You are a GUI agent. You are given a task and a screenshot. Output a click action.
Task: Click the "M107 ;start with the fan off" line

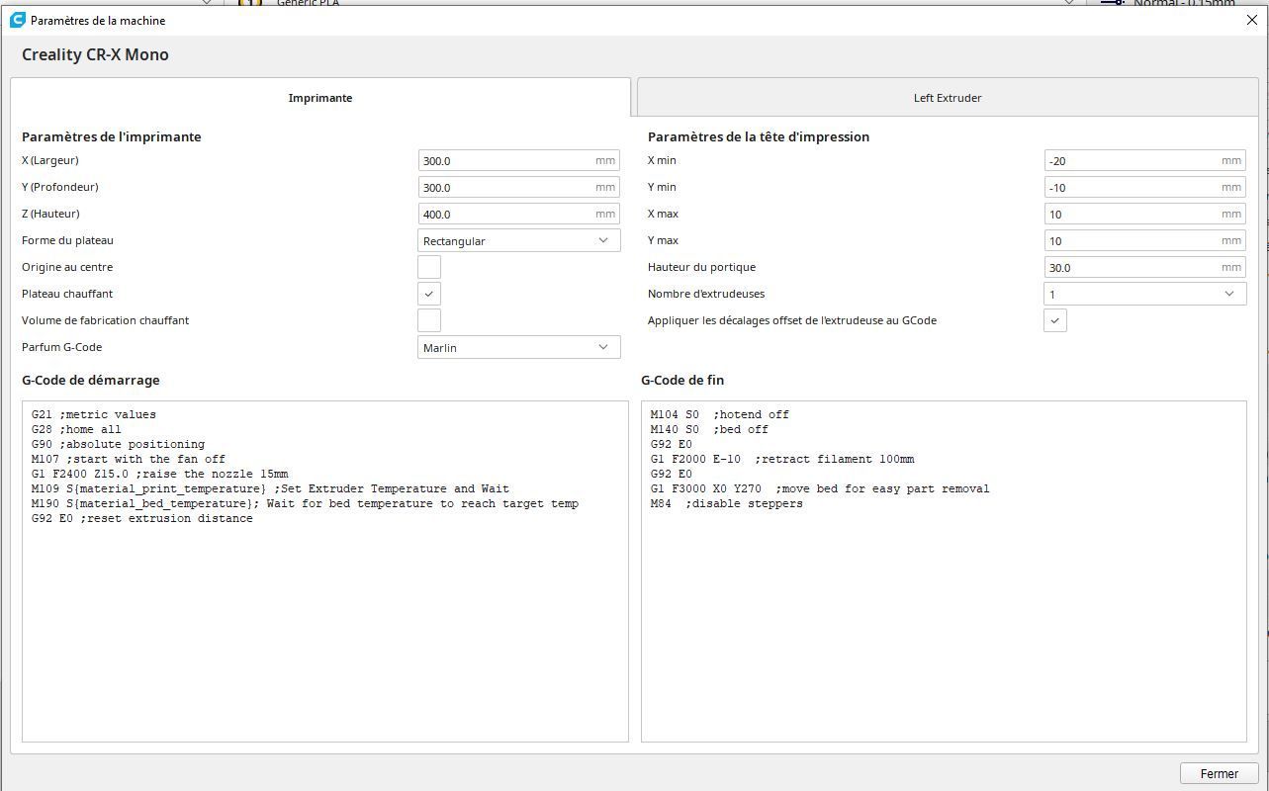[x=129, y=459]
